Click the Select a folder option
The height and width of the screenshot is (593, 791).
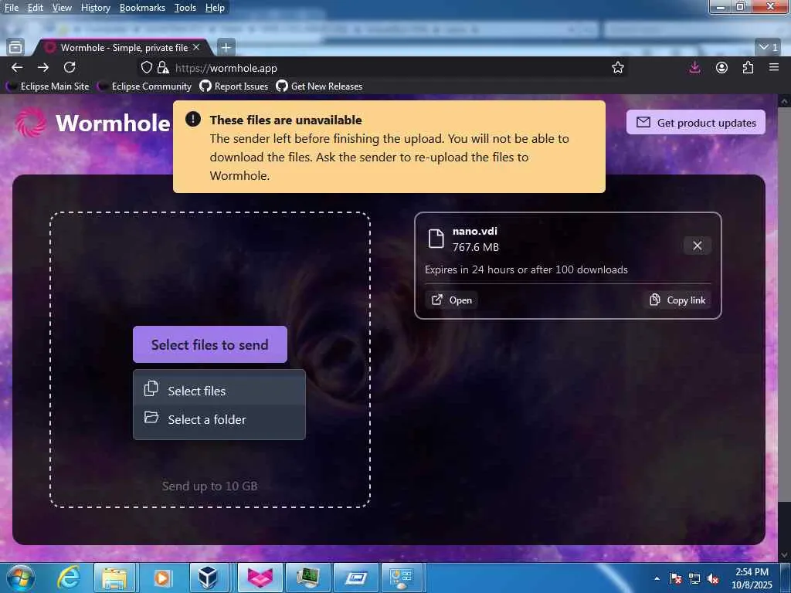coord(219,419)
